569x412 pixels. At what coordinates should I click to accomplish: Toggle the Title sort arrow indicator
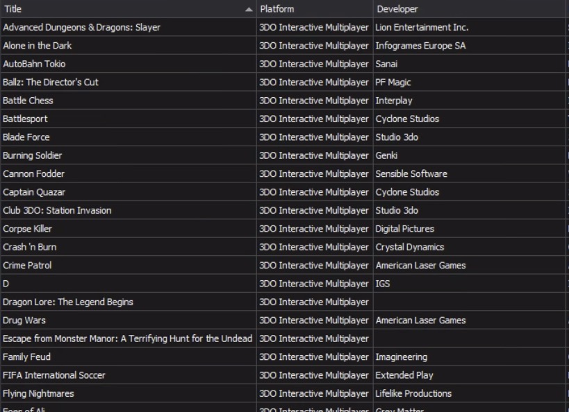click(249, 10)
